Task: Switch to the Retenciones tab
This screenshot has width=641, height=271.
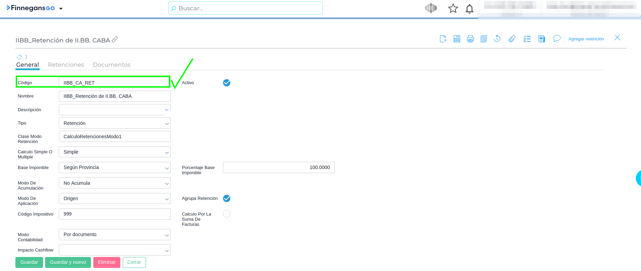Action: pos(66,65)
